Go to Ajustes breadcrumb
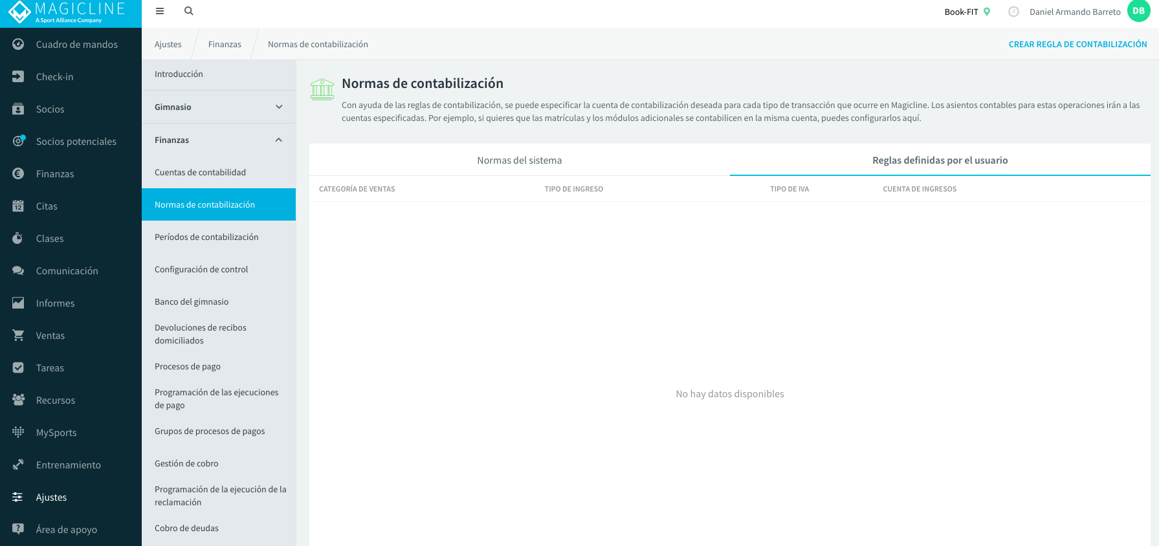 click(168, 44)
